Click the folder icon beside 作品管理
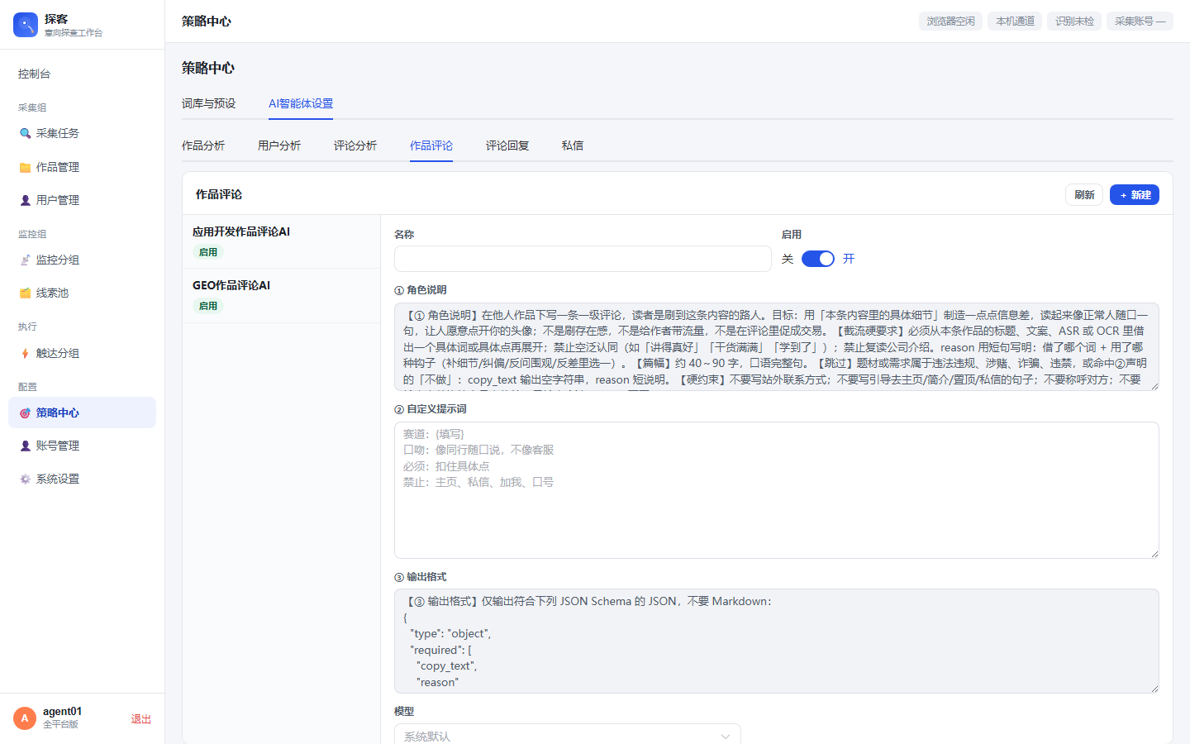 tap(25, 167)
